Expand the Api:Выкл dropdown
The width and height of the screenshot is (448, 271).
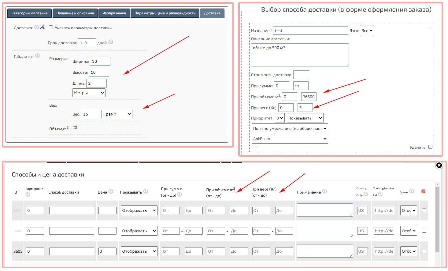pyautogui.click(x=290, y=139)
